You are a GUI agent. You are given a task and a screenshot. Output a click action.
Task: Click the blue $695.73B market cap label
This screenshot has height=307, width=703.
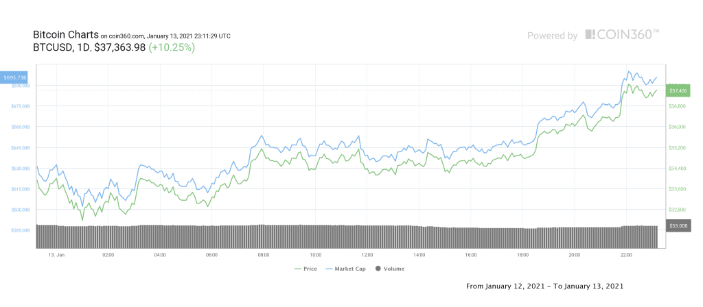coord(15,79)
